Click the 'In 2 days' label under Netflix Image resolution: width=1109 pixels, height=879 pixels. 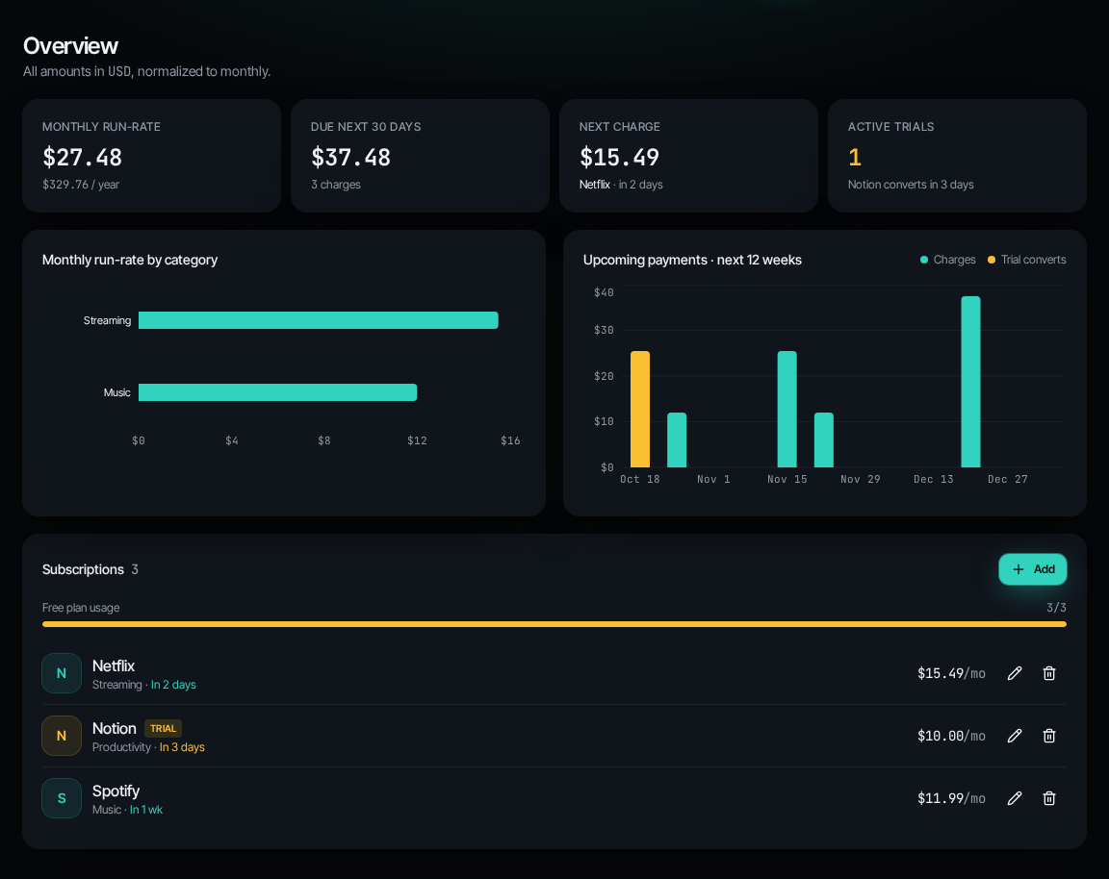(173, 685)
